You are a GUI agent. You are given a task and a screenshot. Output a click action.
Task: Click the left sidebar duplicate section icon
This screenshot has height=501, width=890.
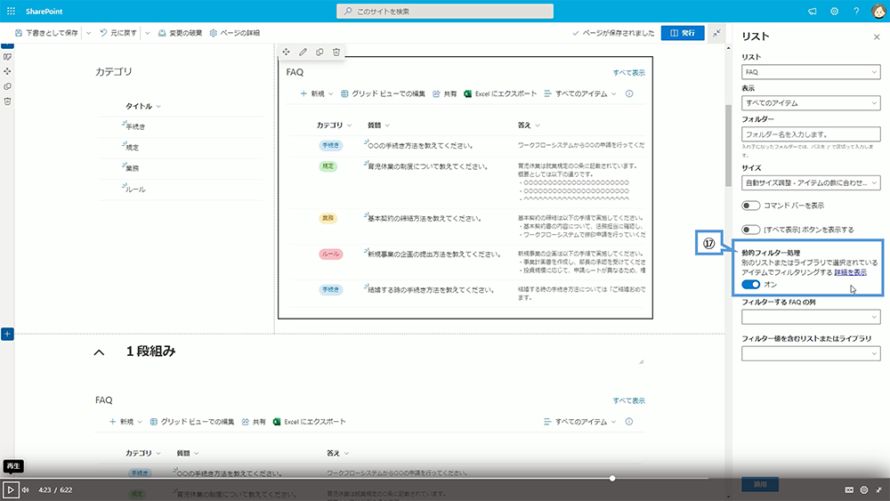pyautogui.click(x=7, y=86)
